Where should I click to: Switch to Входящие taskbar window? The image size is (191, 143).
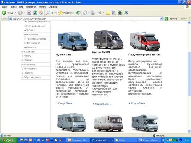pyautogui.click(x=78, y=140)
